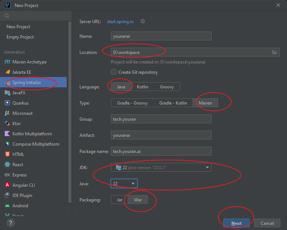This screenshot has height=230, width=287.
Task: Close the New Project dialog
Action: (x=278, y=5)
